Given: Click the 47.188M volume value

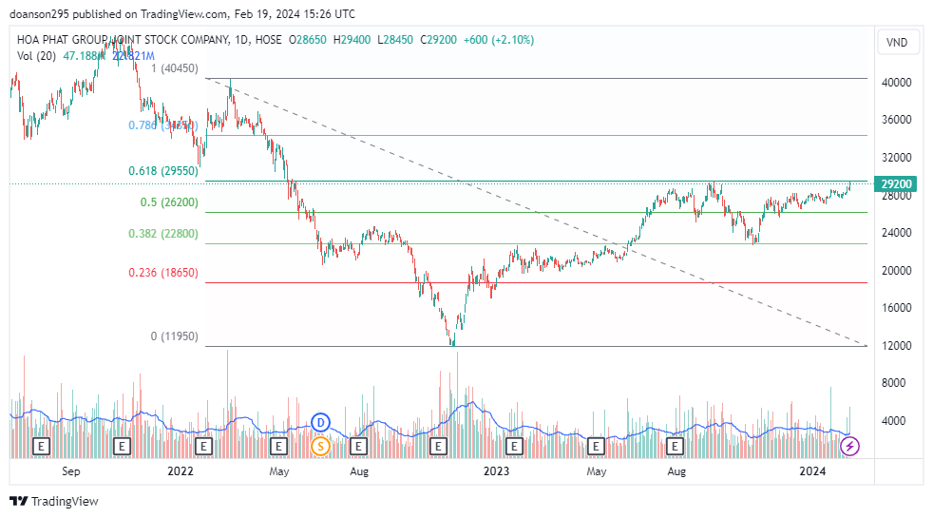Looking at the screenshot, I should pos(84,56).
